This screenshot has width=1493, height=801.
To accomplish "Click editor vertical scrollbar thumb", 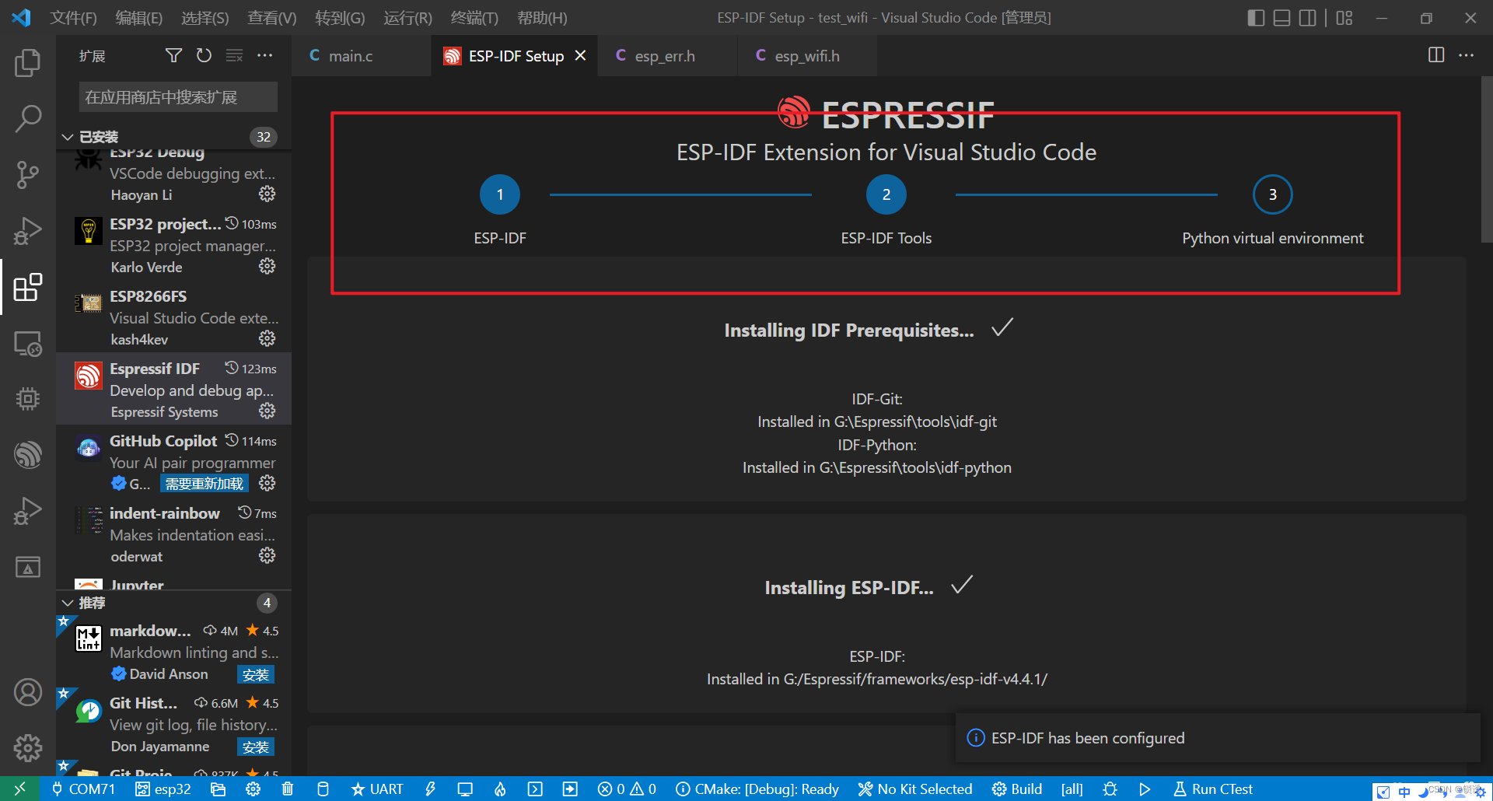I will pos(1486,159).
